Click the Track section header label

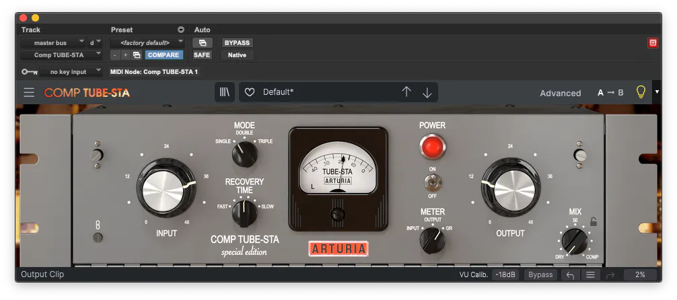[31, 30]
